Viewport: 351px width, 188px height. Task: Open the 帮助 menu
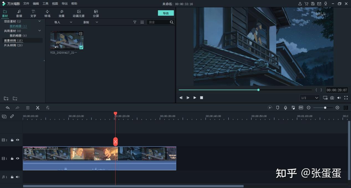(74, 4)
